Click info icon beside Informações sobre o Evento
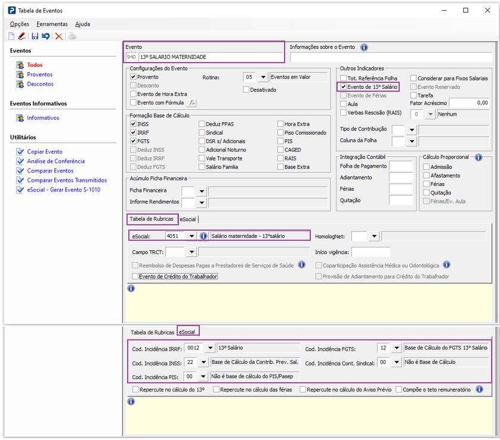This screenshot has height=440, width=500. 364,47
